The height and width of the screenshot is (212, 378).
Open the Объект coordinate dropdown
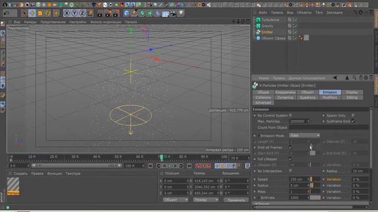175,200
